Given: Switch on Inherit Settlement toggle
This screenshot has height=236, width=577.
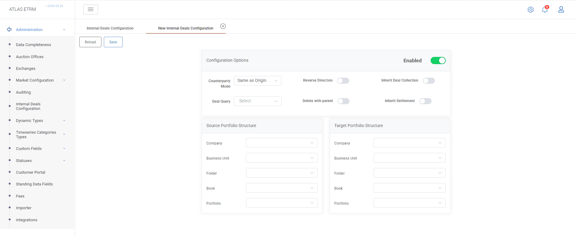Looking at the screenshot, I should 426,101.
